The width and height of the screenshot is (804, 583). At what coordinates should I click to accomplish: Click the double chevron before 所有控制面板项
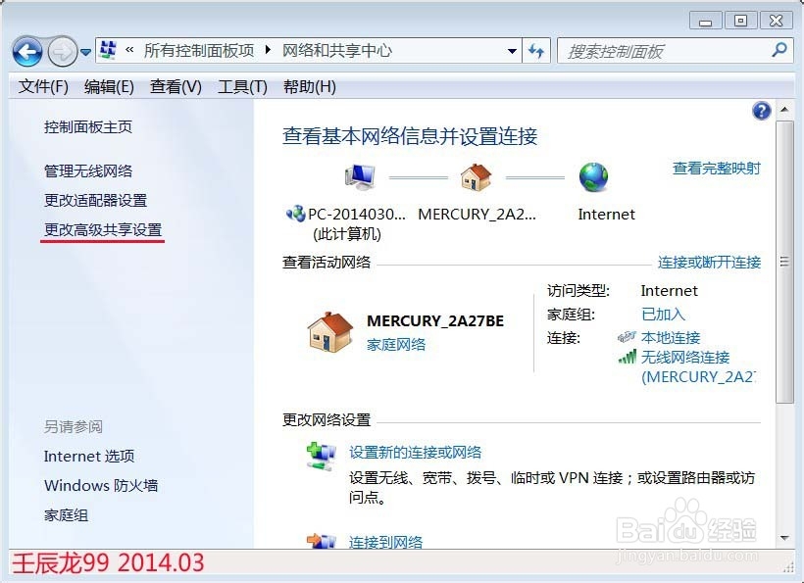[x=129, y=50]
